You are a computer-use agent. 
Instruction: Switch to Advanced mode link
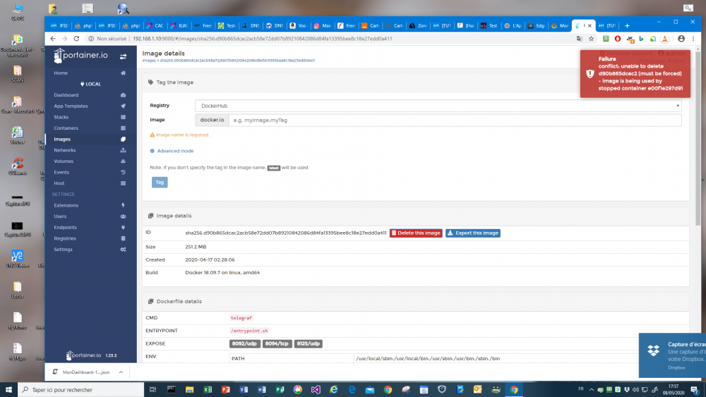pos(174,151)
